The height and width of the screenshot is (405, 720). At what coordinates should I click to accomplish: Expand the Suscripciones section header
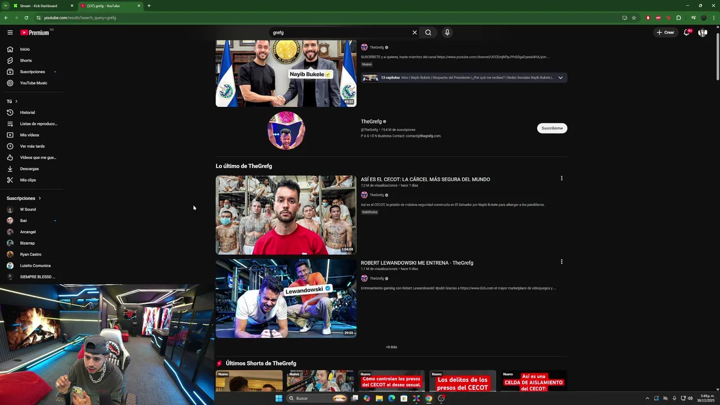tap(24, 198)
